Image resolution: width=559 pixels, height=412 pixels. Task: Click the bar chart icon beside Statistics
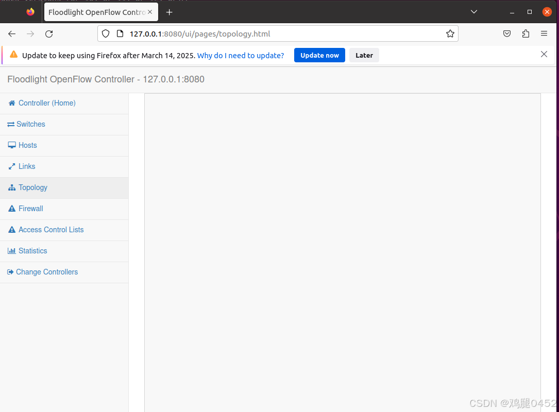pos(12,251)
